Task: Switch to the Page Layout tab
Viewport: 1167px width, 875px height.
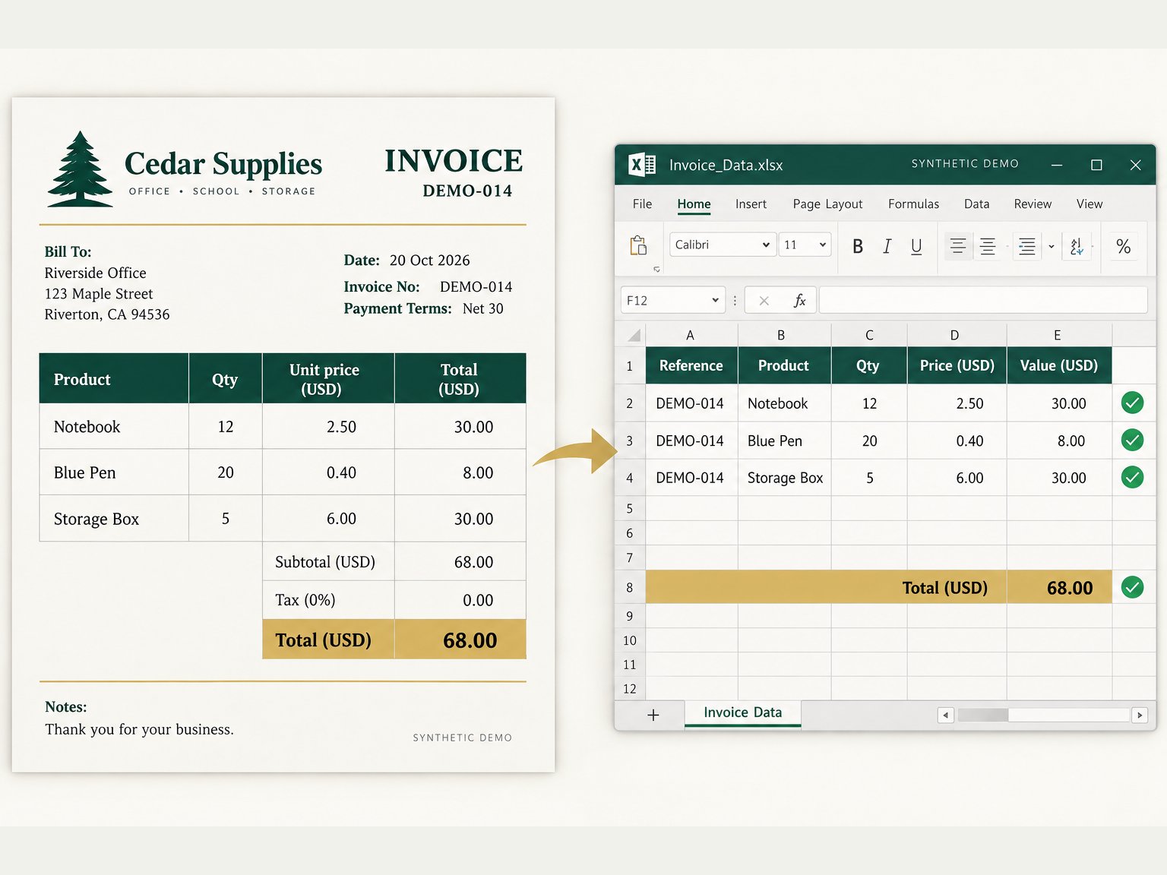Action: click(827, 204)
